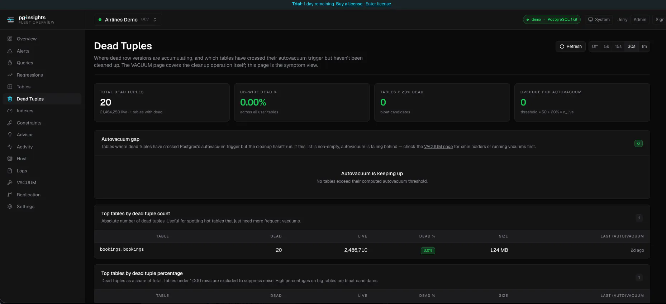Click the Total Dead Tuples value 20
Screen dimensions: 666x304
106,103
